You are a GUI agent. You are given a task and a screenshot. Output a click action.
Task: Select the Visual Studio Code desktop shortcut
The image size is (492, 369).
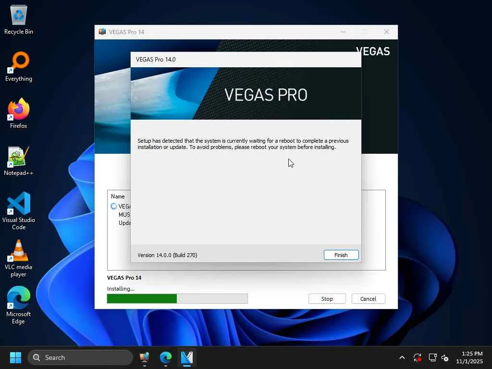pyautogui.click(x=19, y=211)
